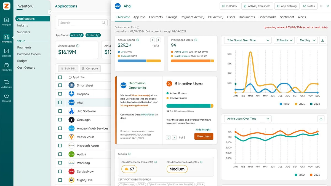Toggle the 2023 legend swatch under active users chart
This screenshot has width=331, height=186.
[311, 175]
